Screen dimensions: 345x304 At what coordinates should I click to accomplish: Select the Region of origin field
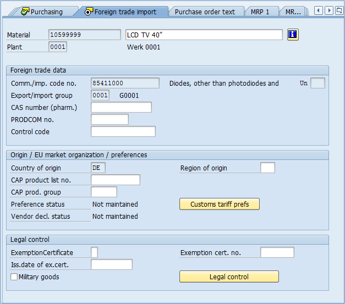click(x=267, y=168)
